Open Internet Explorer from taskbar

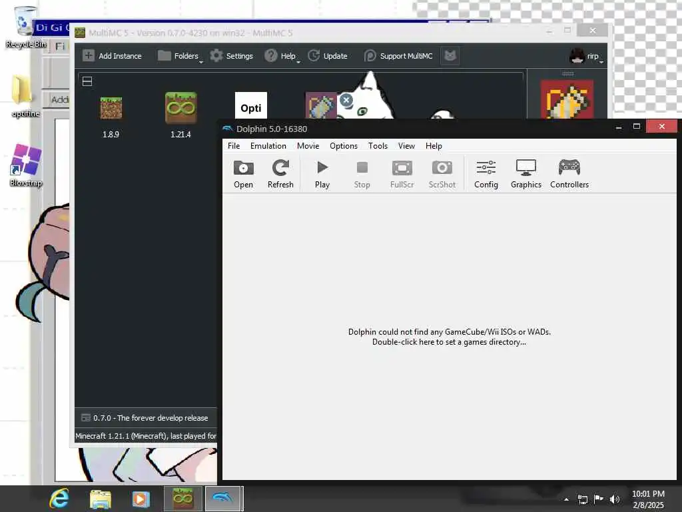(59, 499)
